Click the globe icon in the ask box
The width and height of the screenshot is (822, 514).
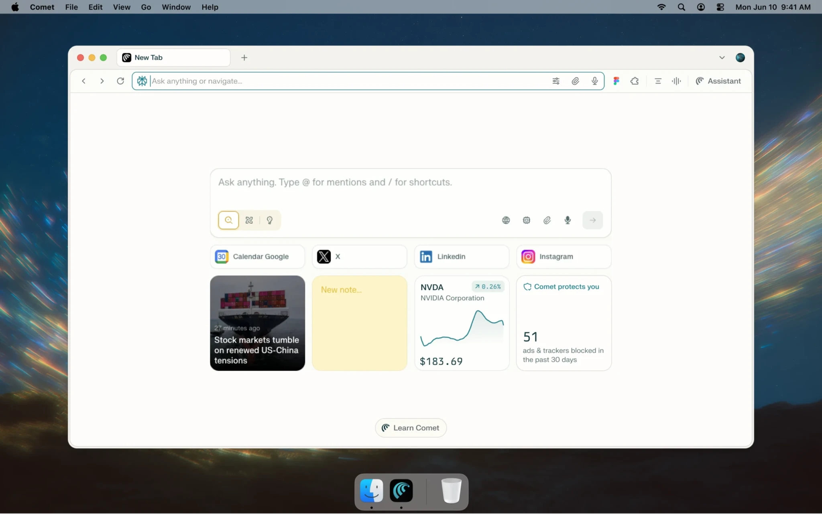505,220
